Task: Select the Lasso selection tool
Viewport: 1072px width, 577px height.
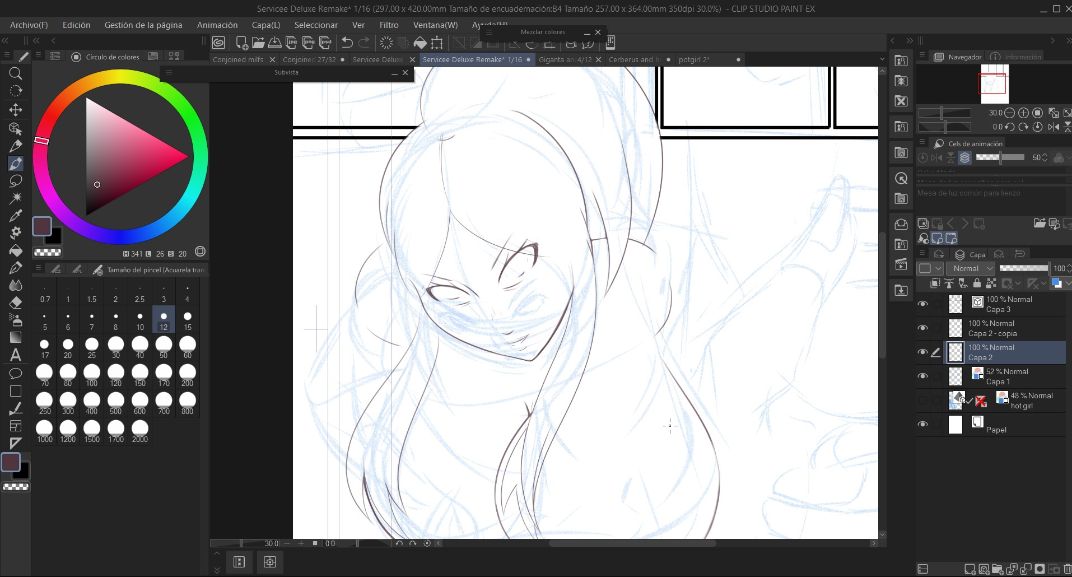Action: 16,181
